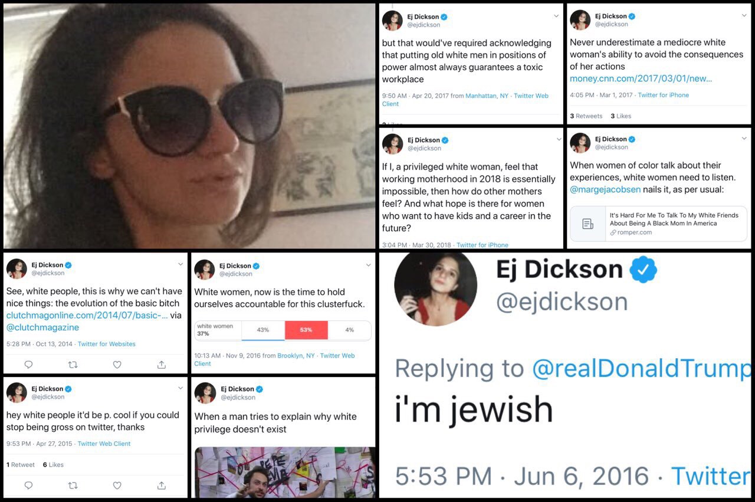Click reply icon under Oct 13, 2014 tweet
The image size is (755, 502).
point(28,365)
